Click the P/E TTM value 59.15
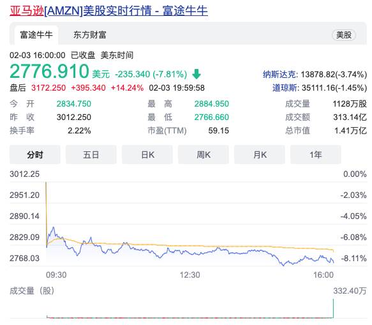This screenshot has height=325, width=372. 218,130
